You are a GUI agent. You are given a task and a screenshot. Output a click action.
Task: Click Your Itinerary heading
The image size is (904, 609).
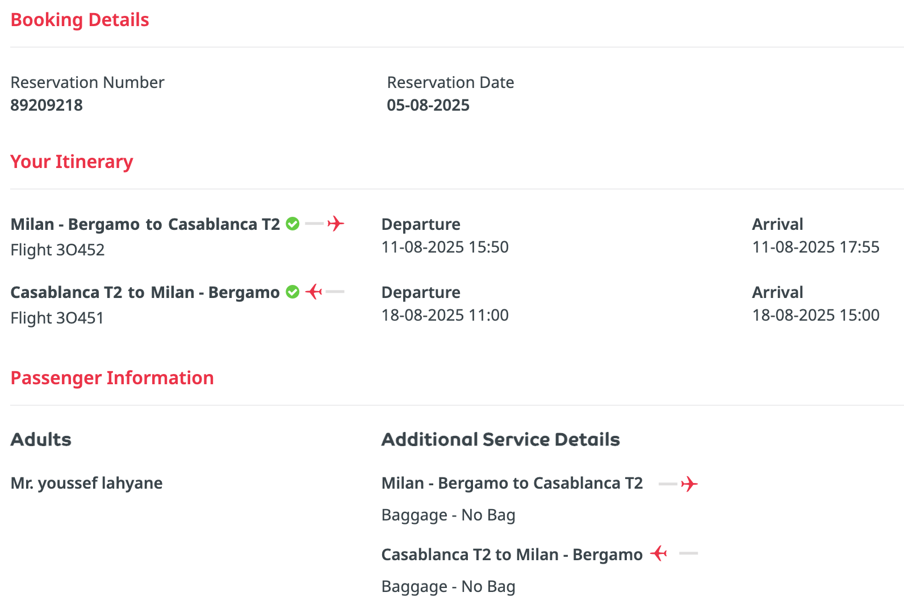(x=72, y=162)
